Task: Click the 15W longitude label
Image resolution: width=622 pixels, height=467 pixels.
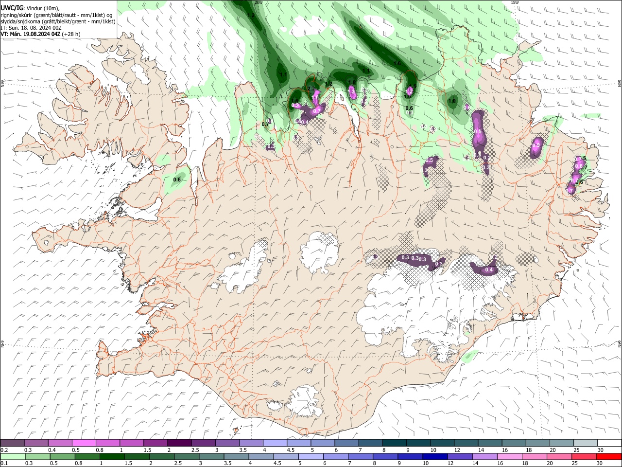Action: pyautogui.click(x=515, y=2)
